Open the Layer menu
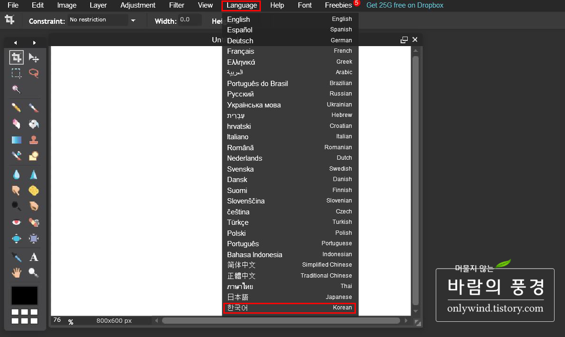The image size is (565, 337). [98, 5]
